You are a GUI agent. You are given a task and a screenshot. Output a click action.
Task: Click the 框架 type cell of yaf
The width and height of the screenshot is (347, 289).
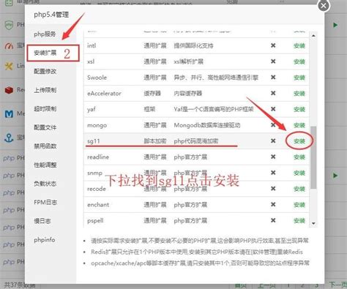point(149,109)
